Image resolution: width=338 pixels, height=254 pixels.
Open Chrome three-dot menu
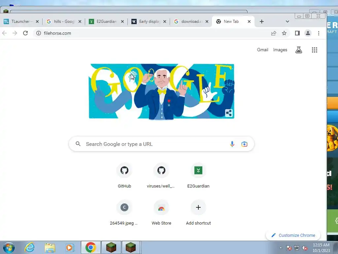319,33
